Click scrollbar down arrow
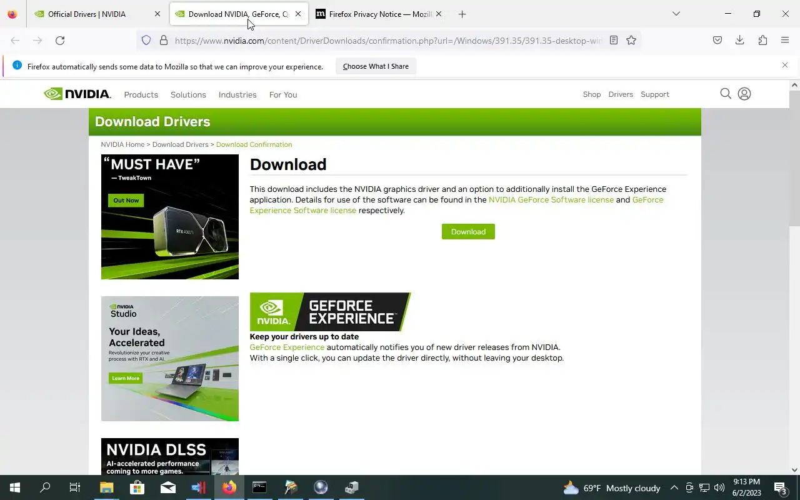The image size is (800, 500). point(794,470)
